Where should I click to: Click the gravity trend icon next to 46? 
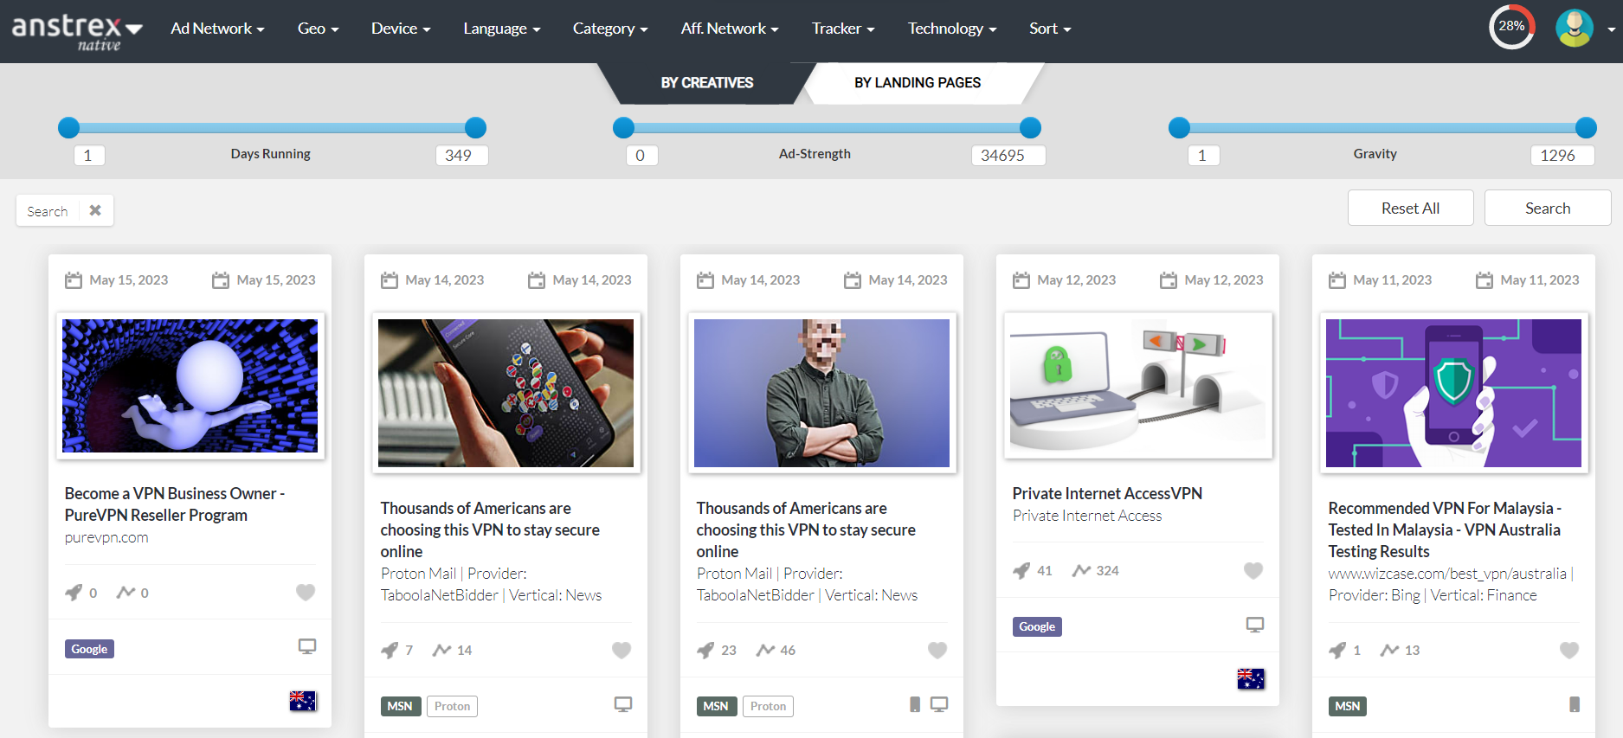click(x=765, y=650)
